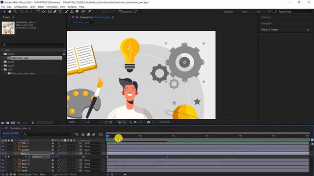Select the Rotation tool
Screen dimensions: 314x176
click(x=38, y=12)
